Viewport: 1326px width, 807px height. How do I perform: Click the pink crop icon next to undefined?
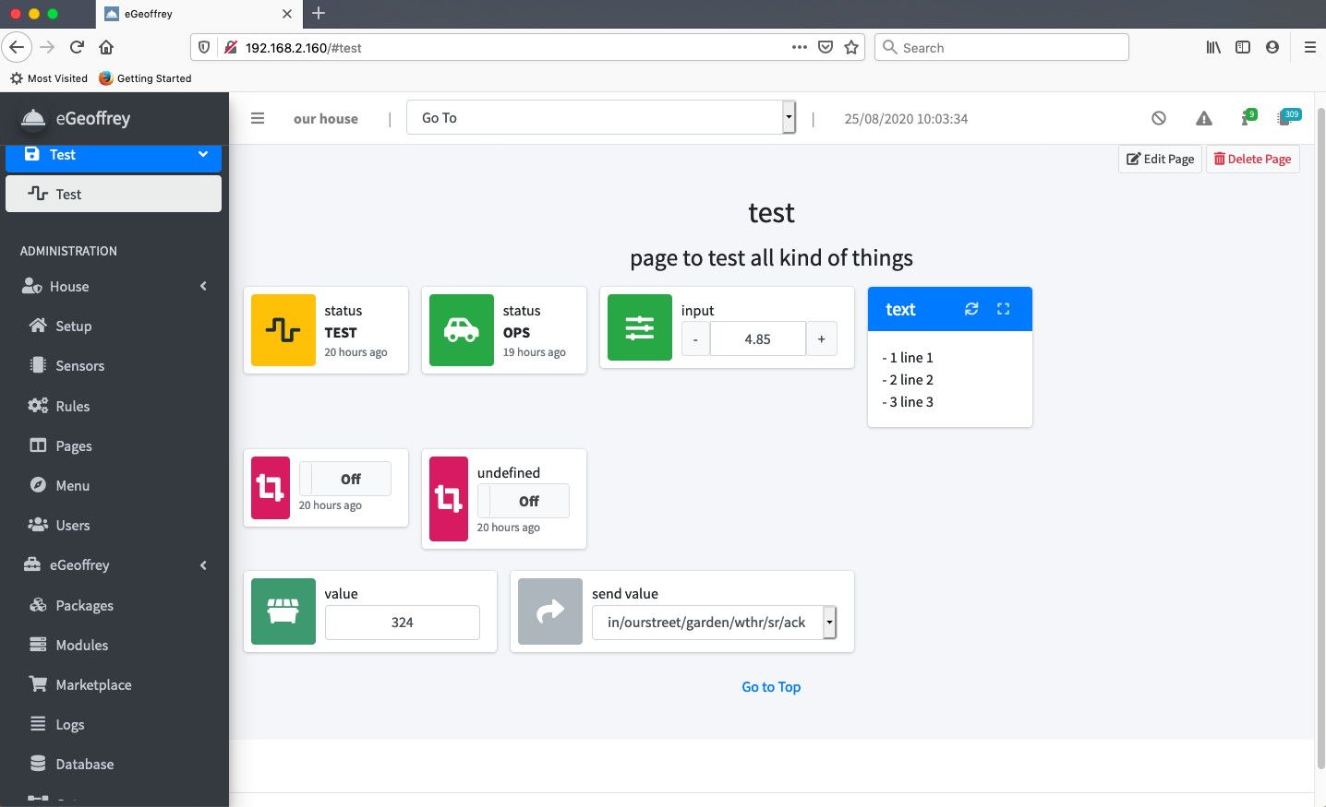(x=449, y=499)
